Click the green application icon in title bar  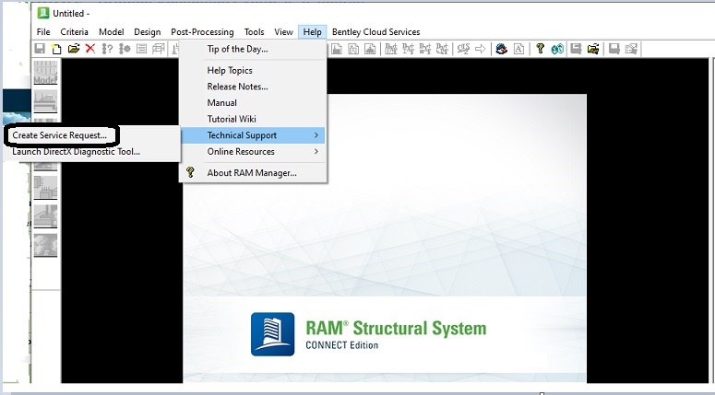pyautogui.click(x=42, y=13)
